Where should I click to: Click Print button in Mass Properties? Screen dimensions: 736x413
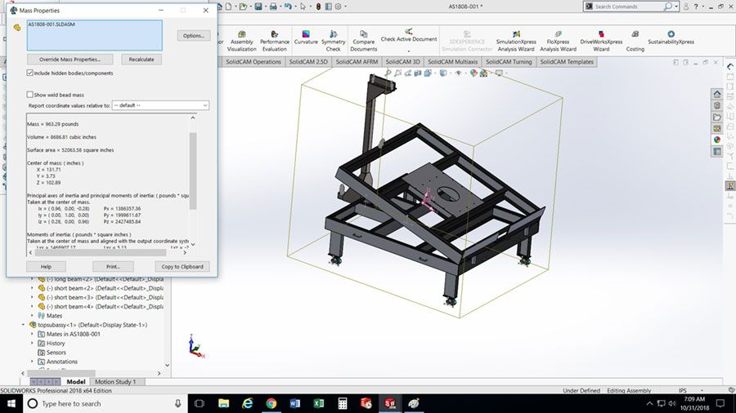113,266
